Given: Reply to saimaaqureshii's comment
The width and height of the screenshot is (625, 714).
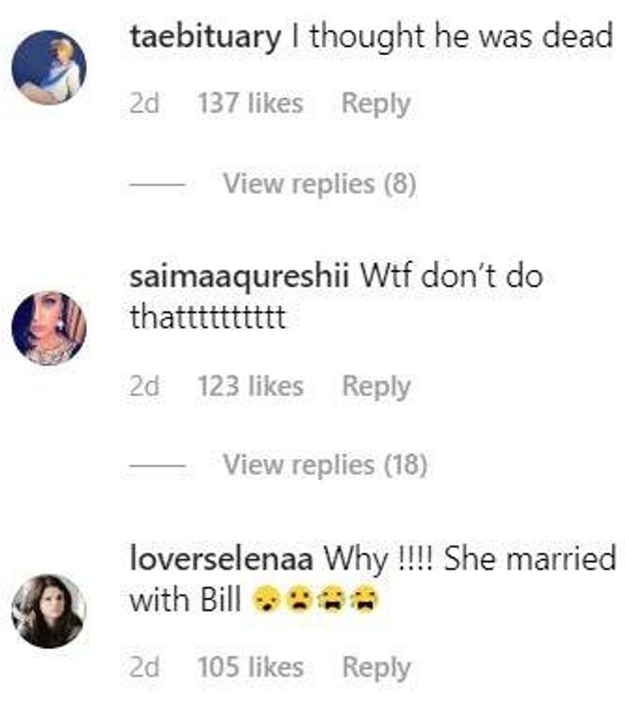Looking at the screenshot, I should [376, 387].
